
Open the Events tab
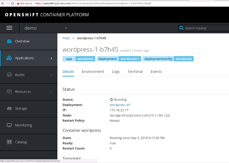pyautogui.click(x=156, y=72)
